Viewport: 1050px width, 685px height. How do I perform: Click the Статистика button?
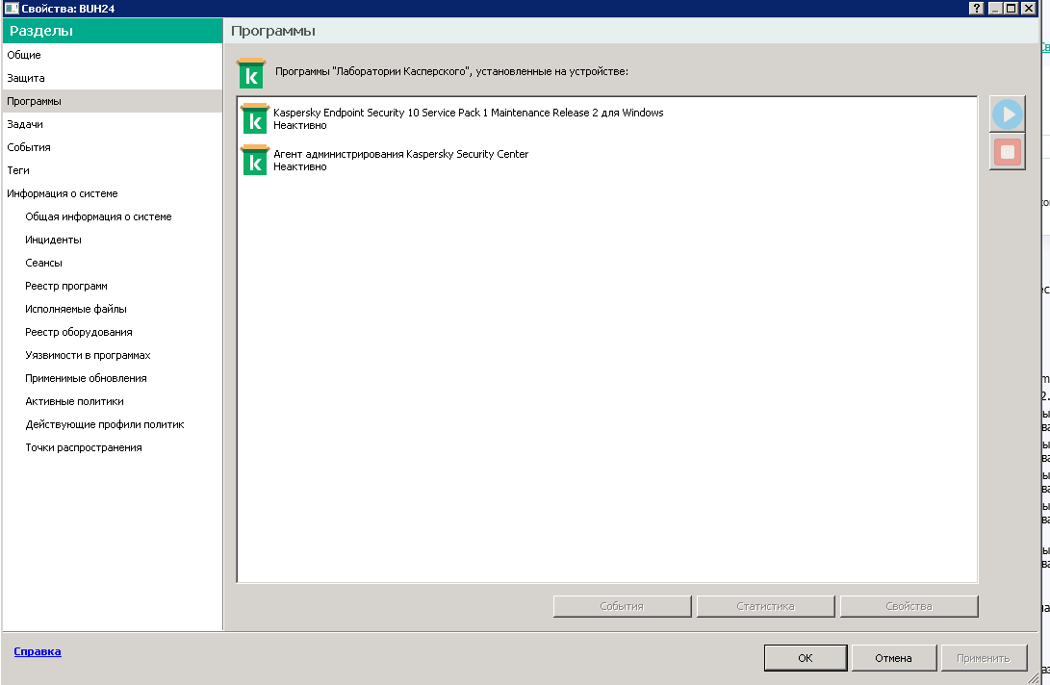coord(765,606)
